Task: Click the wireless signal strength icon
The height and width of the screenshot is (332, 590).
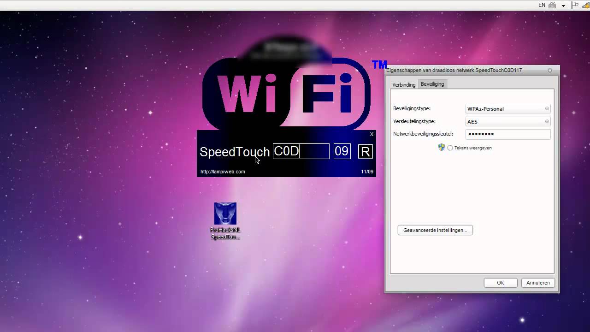Action: coord(586,5)
